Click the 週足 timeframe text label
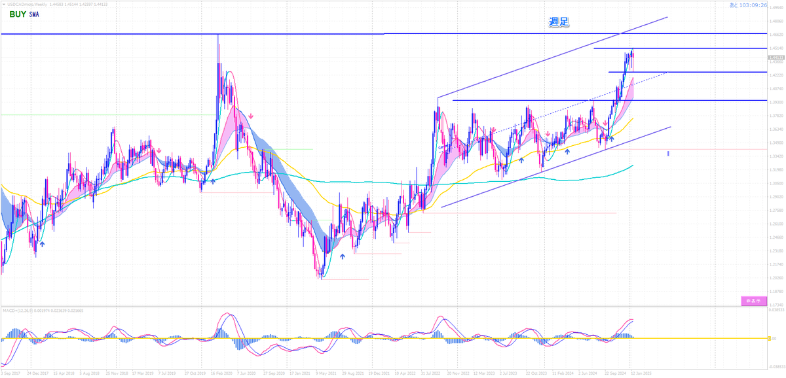 [x=559, y=22]
